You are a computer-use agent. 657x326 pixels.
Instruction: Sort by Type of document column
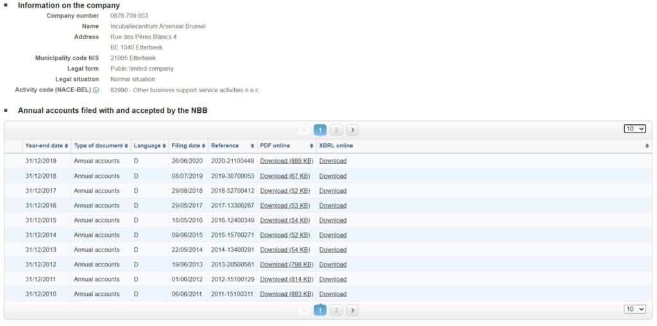click(101, 146)
